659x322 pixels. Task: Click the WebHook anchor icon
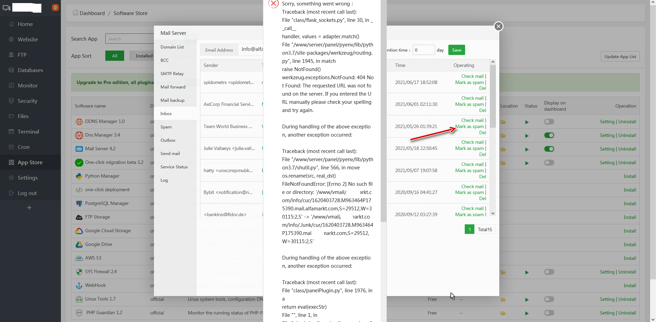pyautogui.click(x=79, y=285)
